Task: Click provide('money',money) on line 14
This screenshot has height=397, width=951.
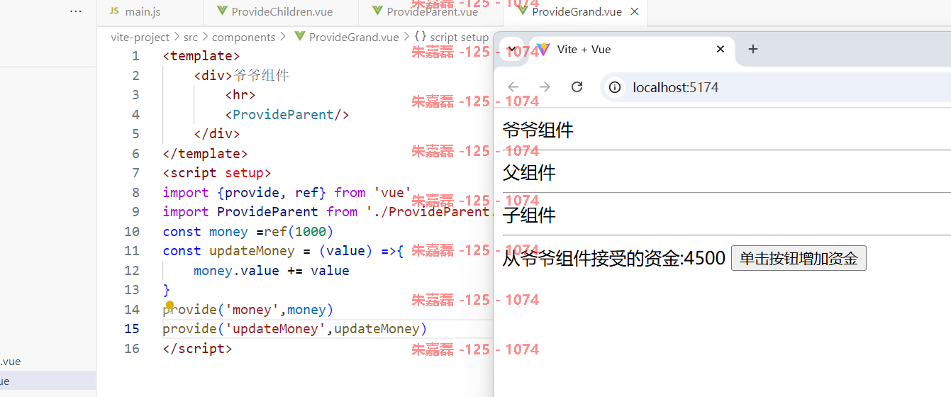Action: coord(248,310)
